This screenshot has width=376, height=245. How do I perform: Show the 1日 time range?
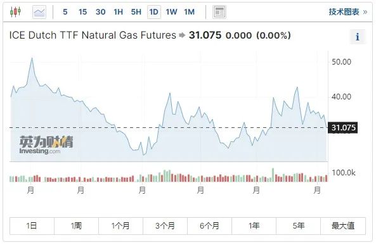(x=32, y=226)
